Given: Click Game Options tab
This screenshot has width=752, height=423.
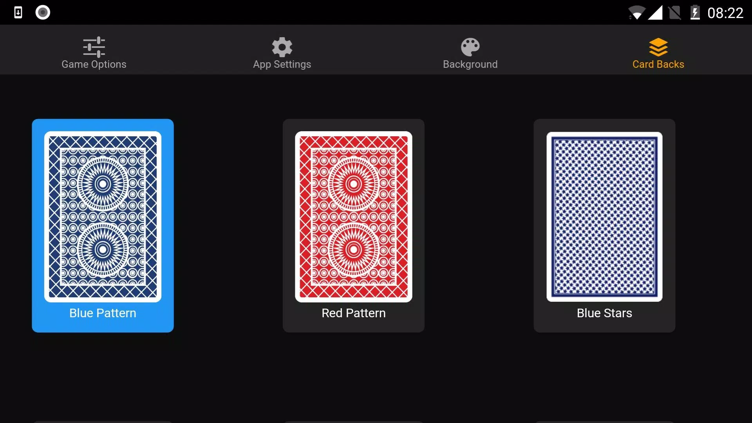Looking at the screenshot, I should click(94, 52).
